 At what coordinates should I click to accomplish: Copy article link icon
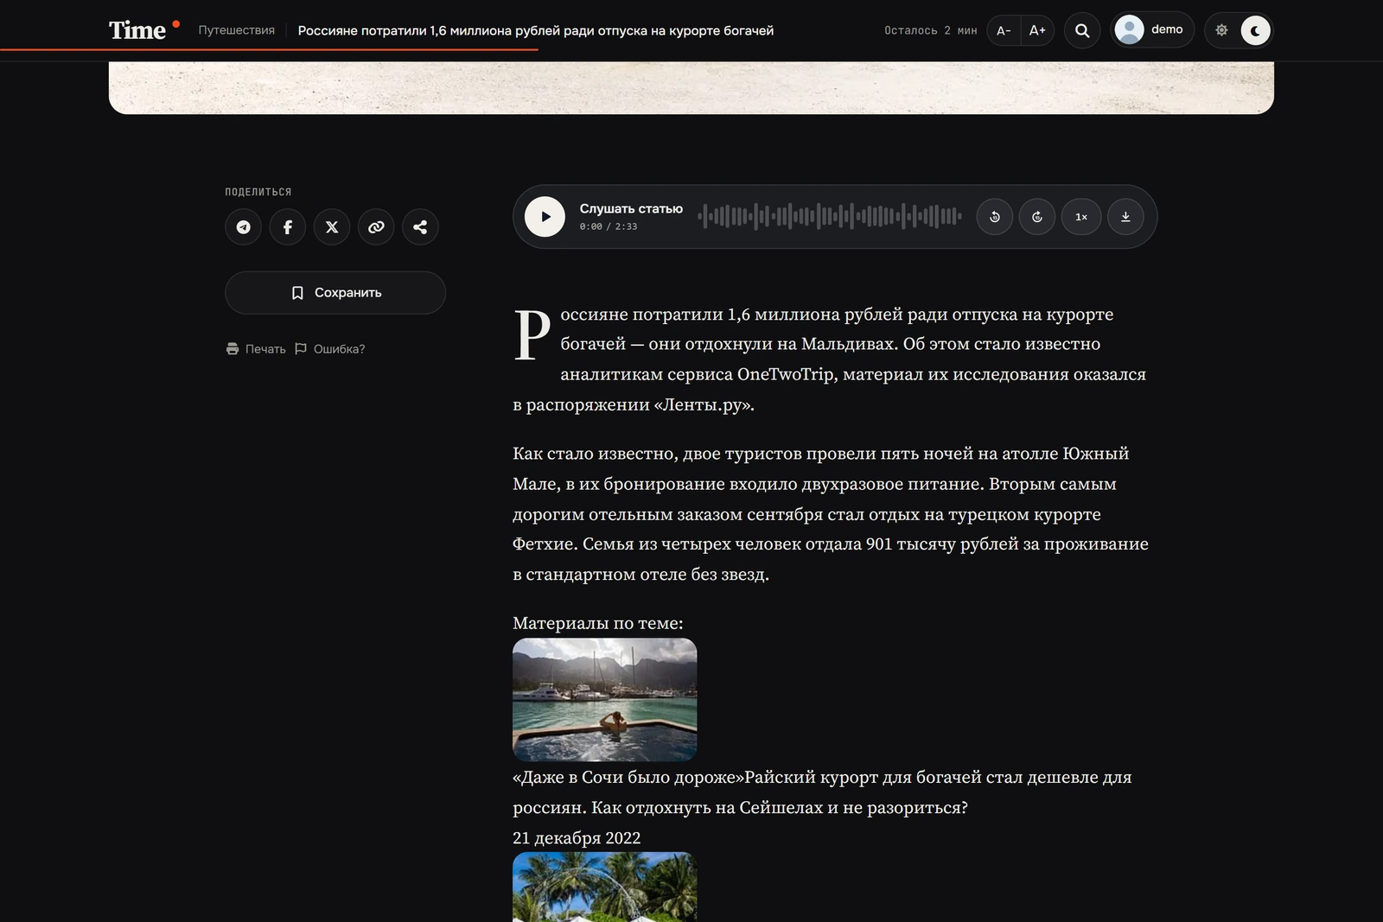pyautogui.click(x=376, y=227)
